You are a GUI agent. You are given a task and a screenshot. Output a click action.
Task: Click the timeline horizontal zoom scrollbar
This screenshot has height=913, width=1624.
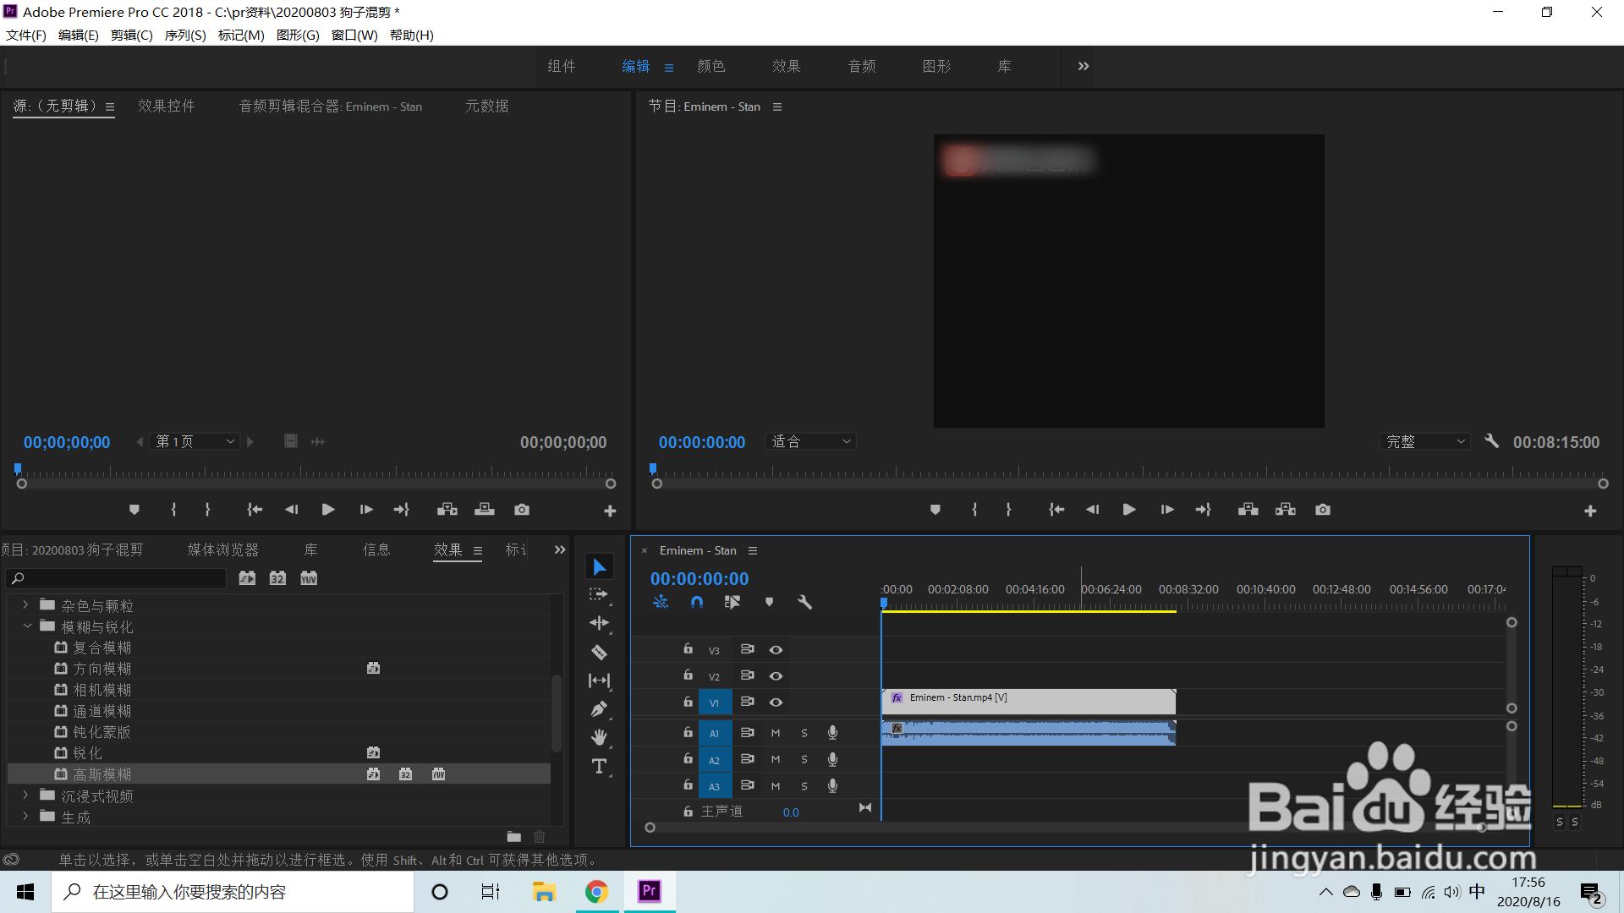1066,828
